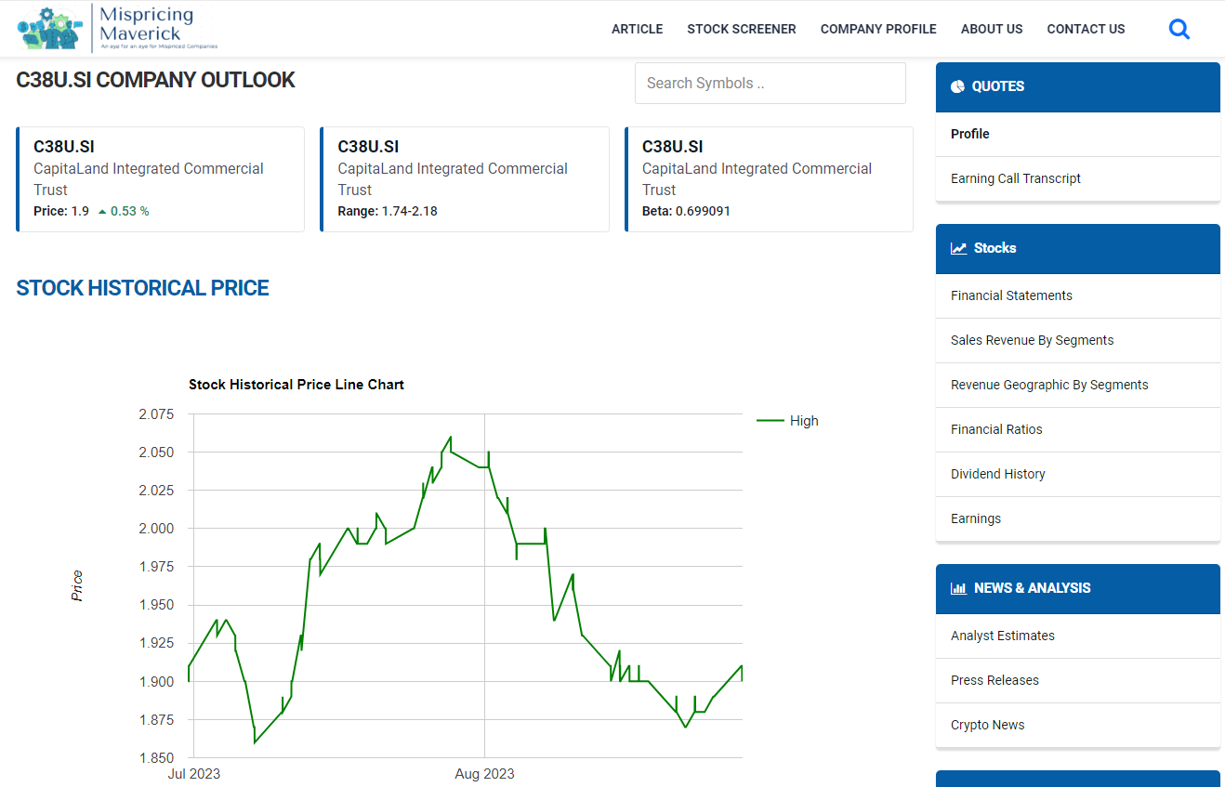Open the ARTICLE menu item
The width and height of the screenshot is (1225, 787).
point(637,29)
